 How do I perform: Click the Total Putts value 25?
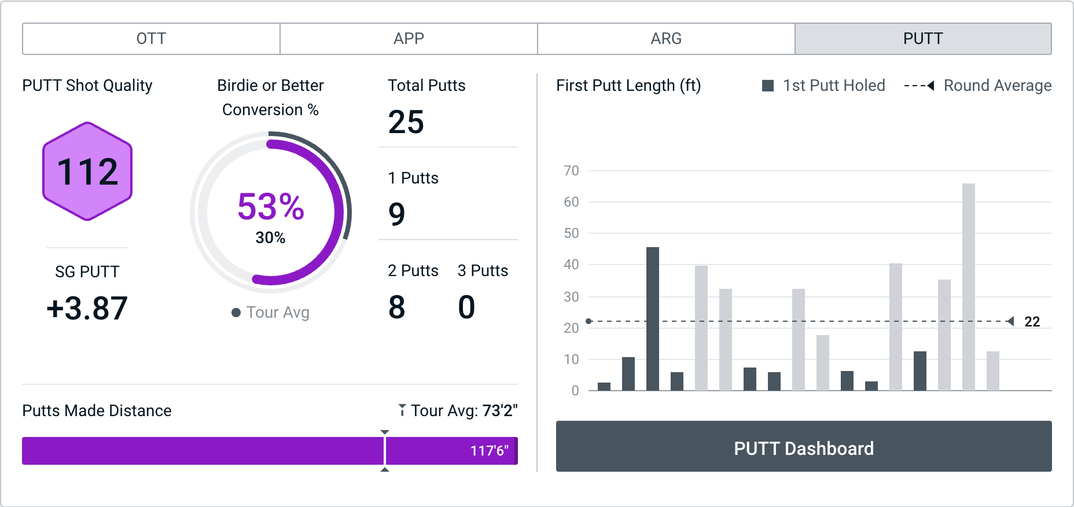pos(406,122)
